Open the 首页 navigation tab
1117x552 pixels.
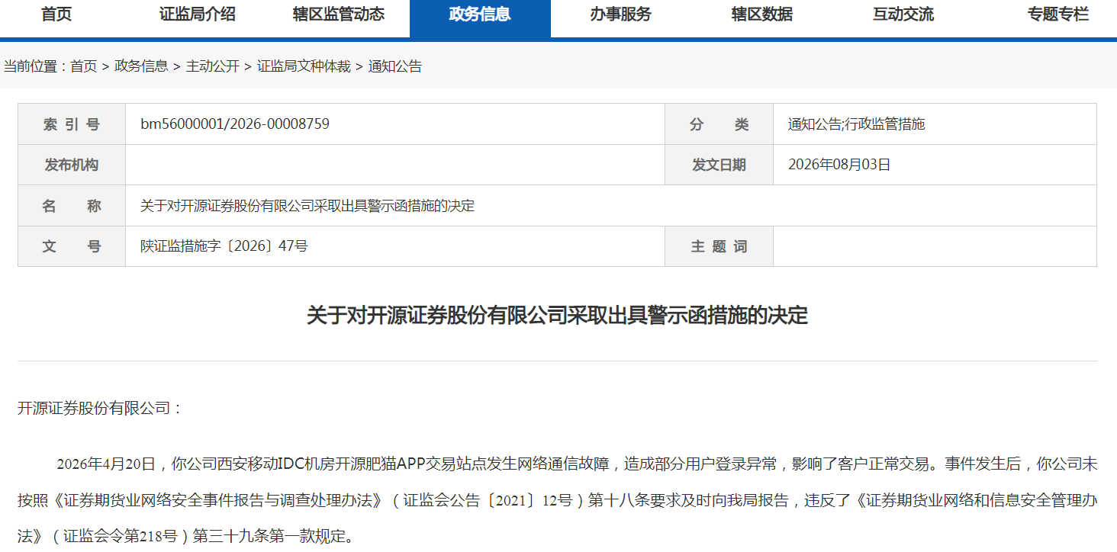tap(56, 14)
